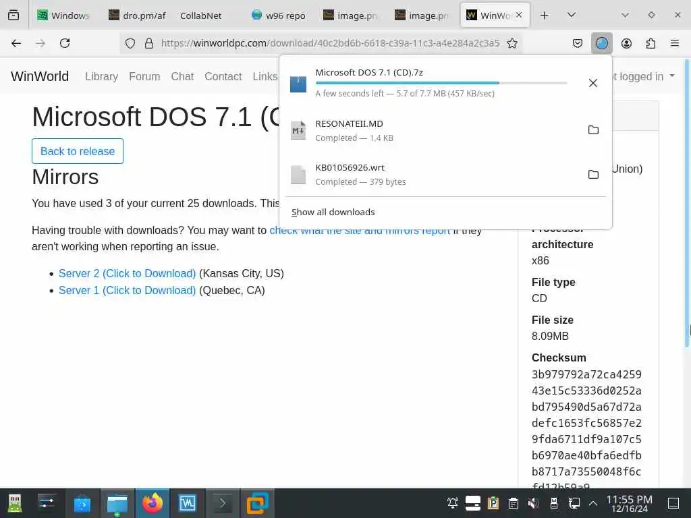Click the page vertical scrollbar
The height and width of the screenshot is (518, 691).
[x=687, y=202]
